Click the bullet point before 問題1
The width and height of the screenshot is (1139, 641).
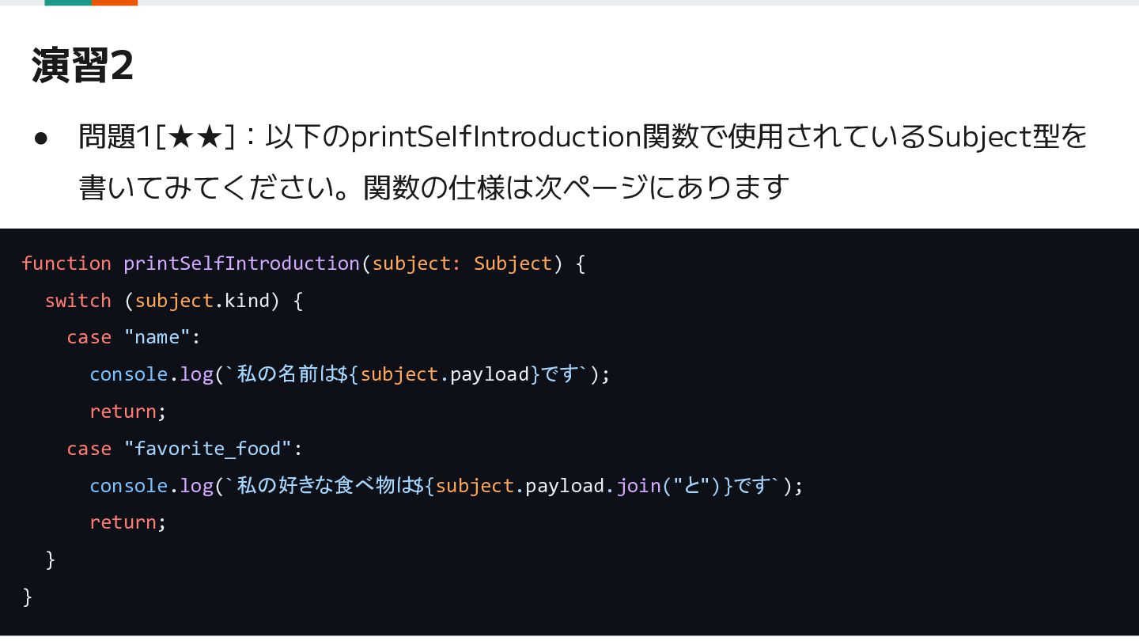[42, 138]
